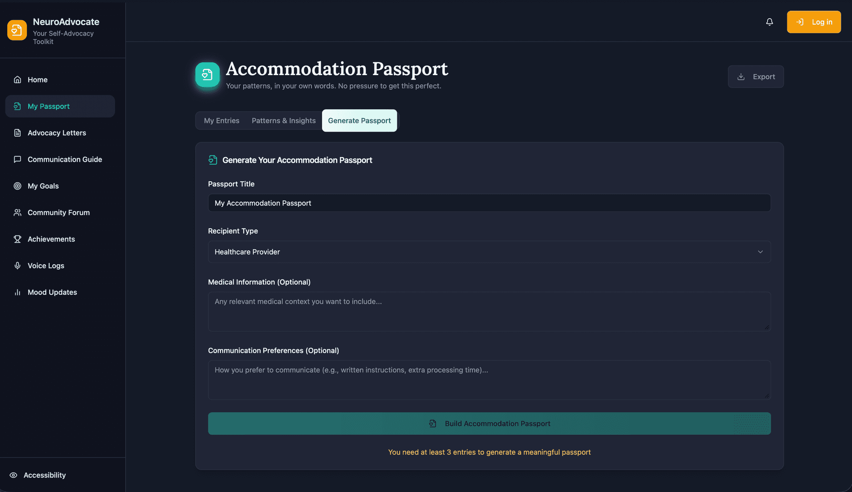Select the Generate Passport tab
852x492 pixels.
pos(359,121)
